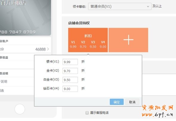Select the V1 9.99 value in discount tile

tap(73, 47)
